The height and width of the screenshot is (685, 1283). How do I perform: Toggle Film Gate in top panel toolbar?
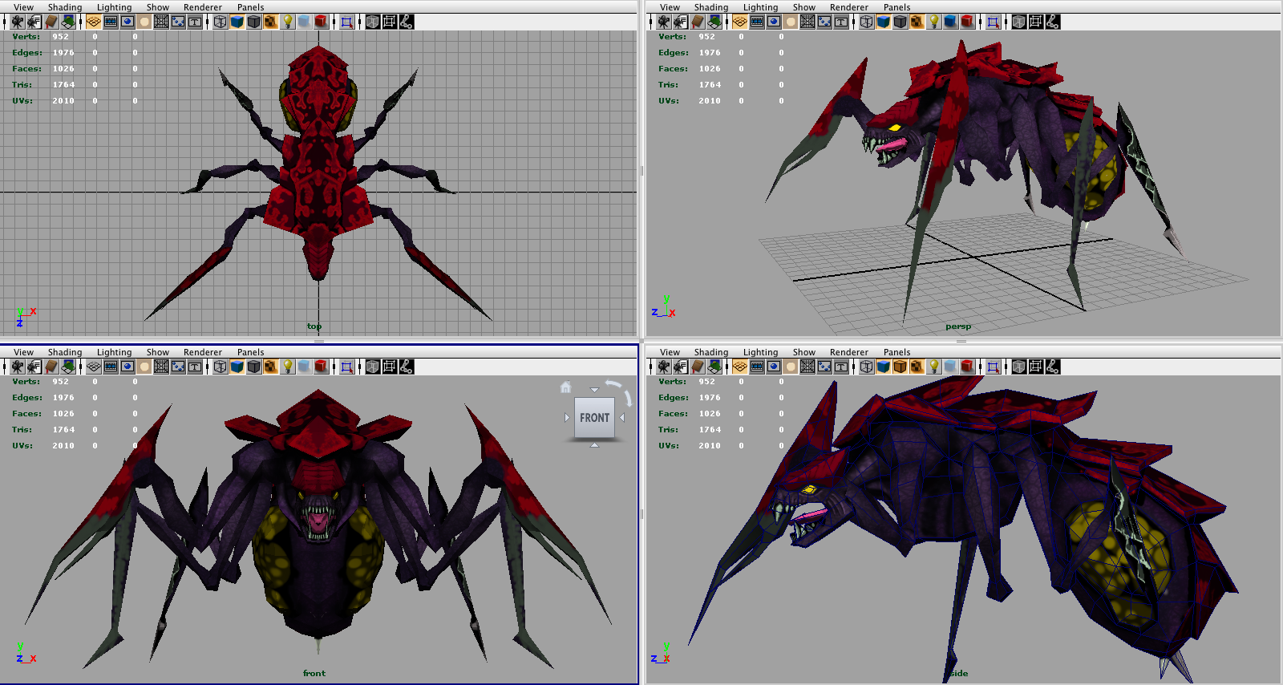(x=111, y=22)
